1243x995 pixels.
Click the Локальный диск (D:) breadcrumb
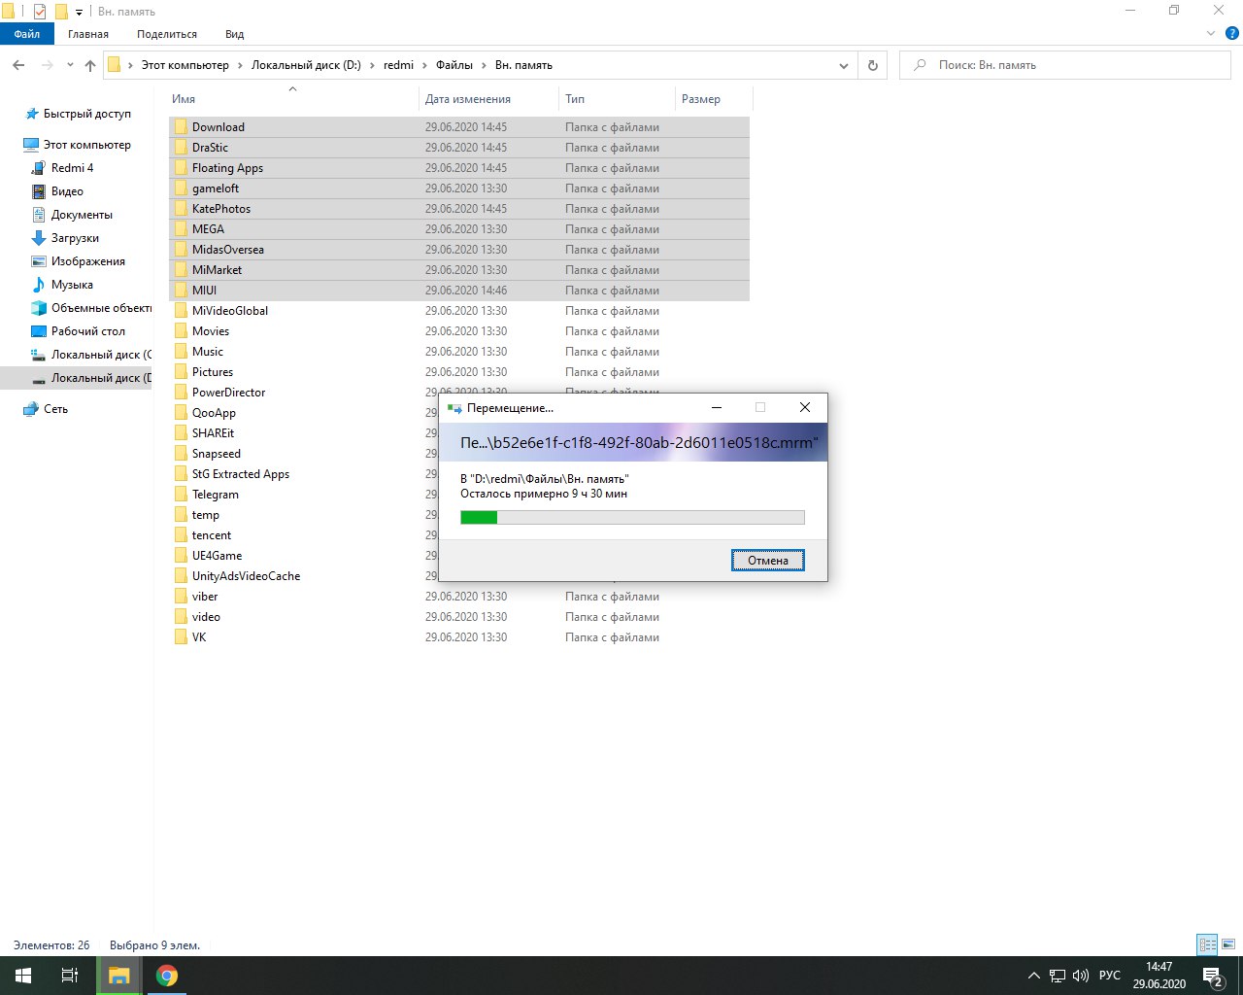tap(306, 65)
